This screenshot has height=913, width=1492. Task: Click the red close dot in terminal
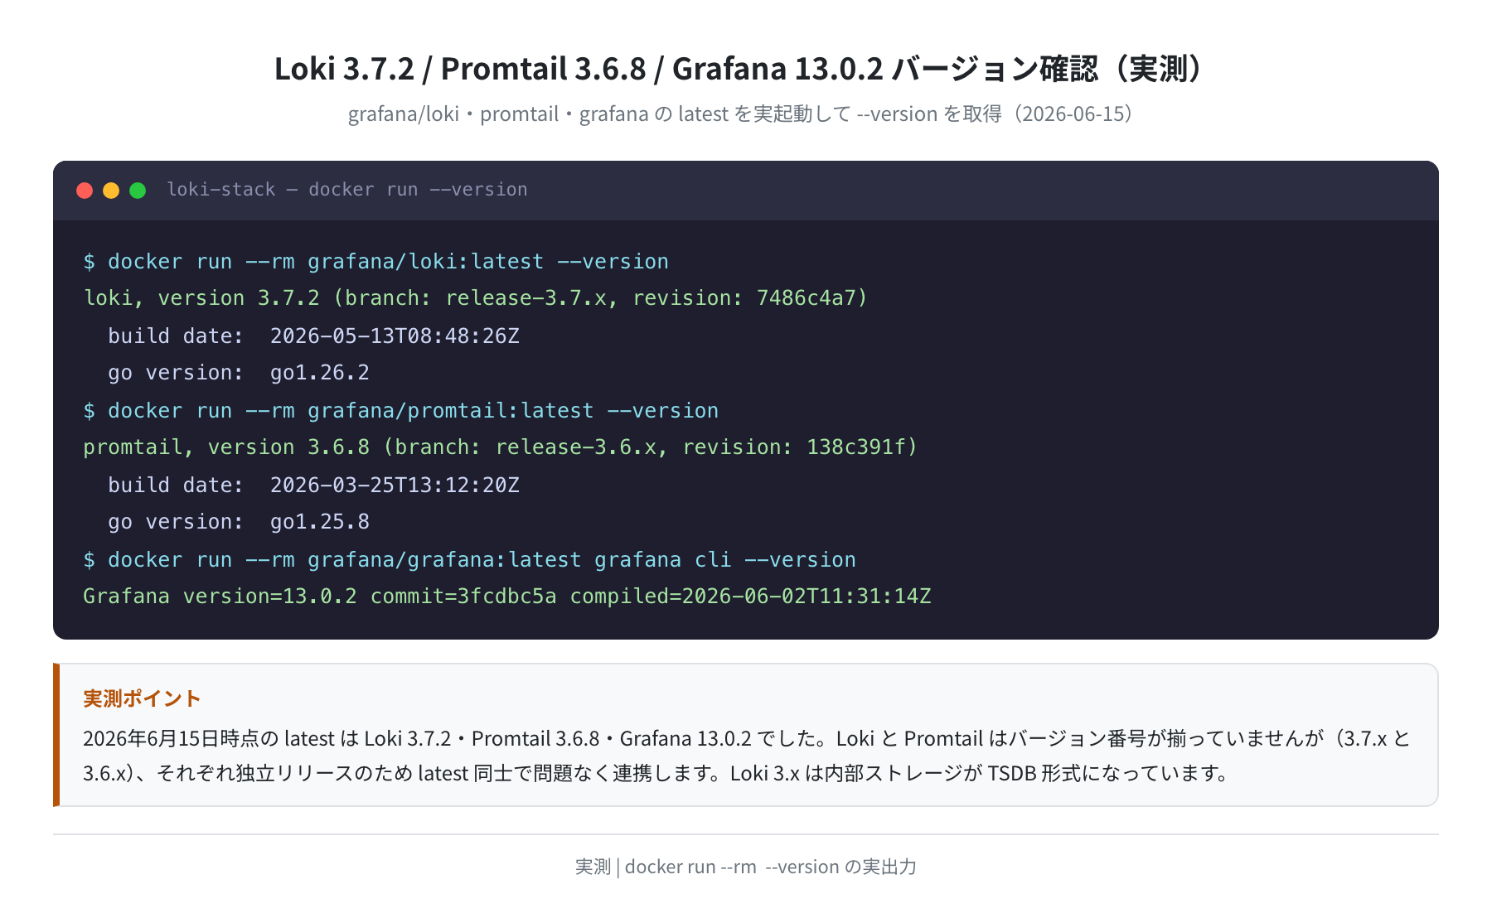[x=85, y=191]
